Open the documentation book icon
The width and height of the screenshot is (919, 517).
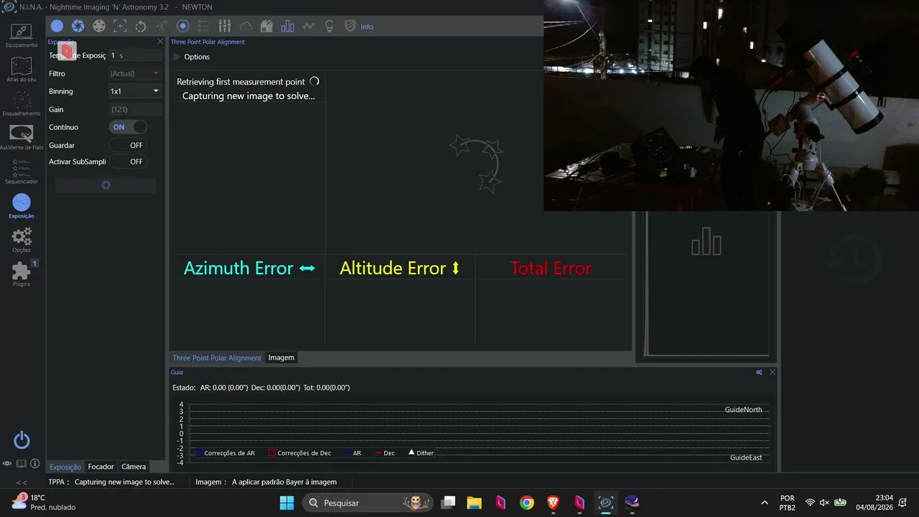[x=22, y=464]
